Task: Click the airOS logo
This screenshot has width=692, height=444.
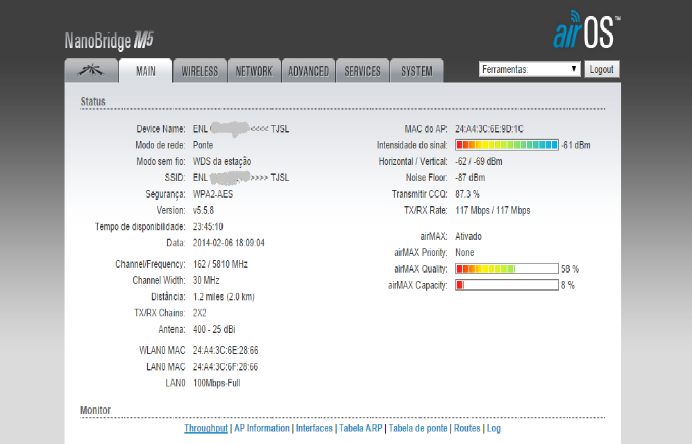Action: [x=586, y=30]
